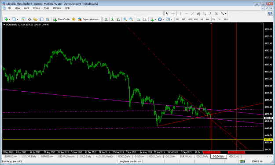Open the Arrows objects tool

(222, 14)
